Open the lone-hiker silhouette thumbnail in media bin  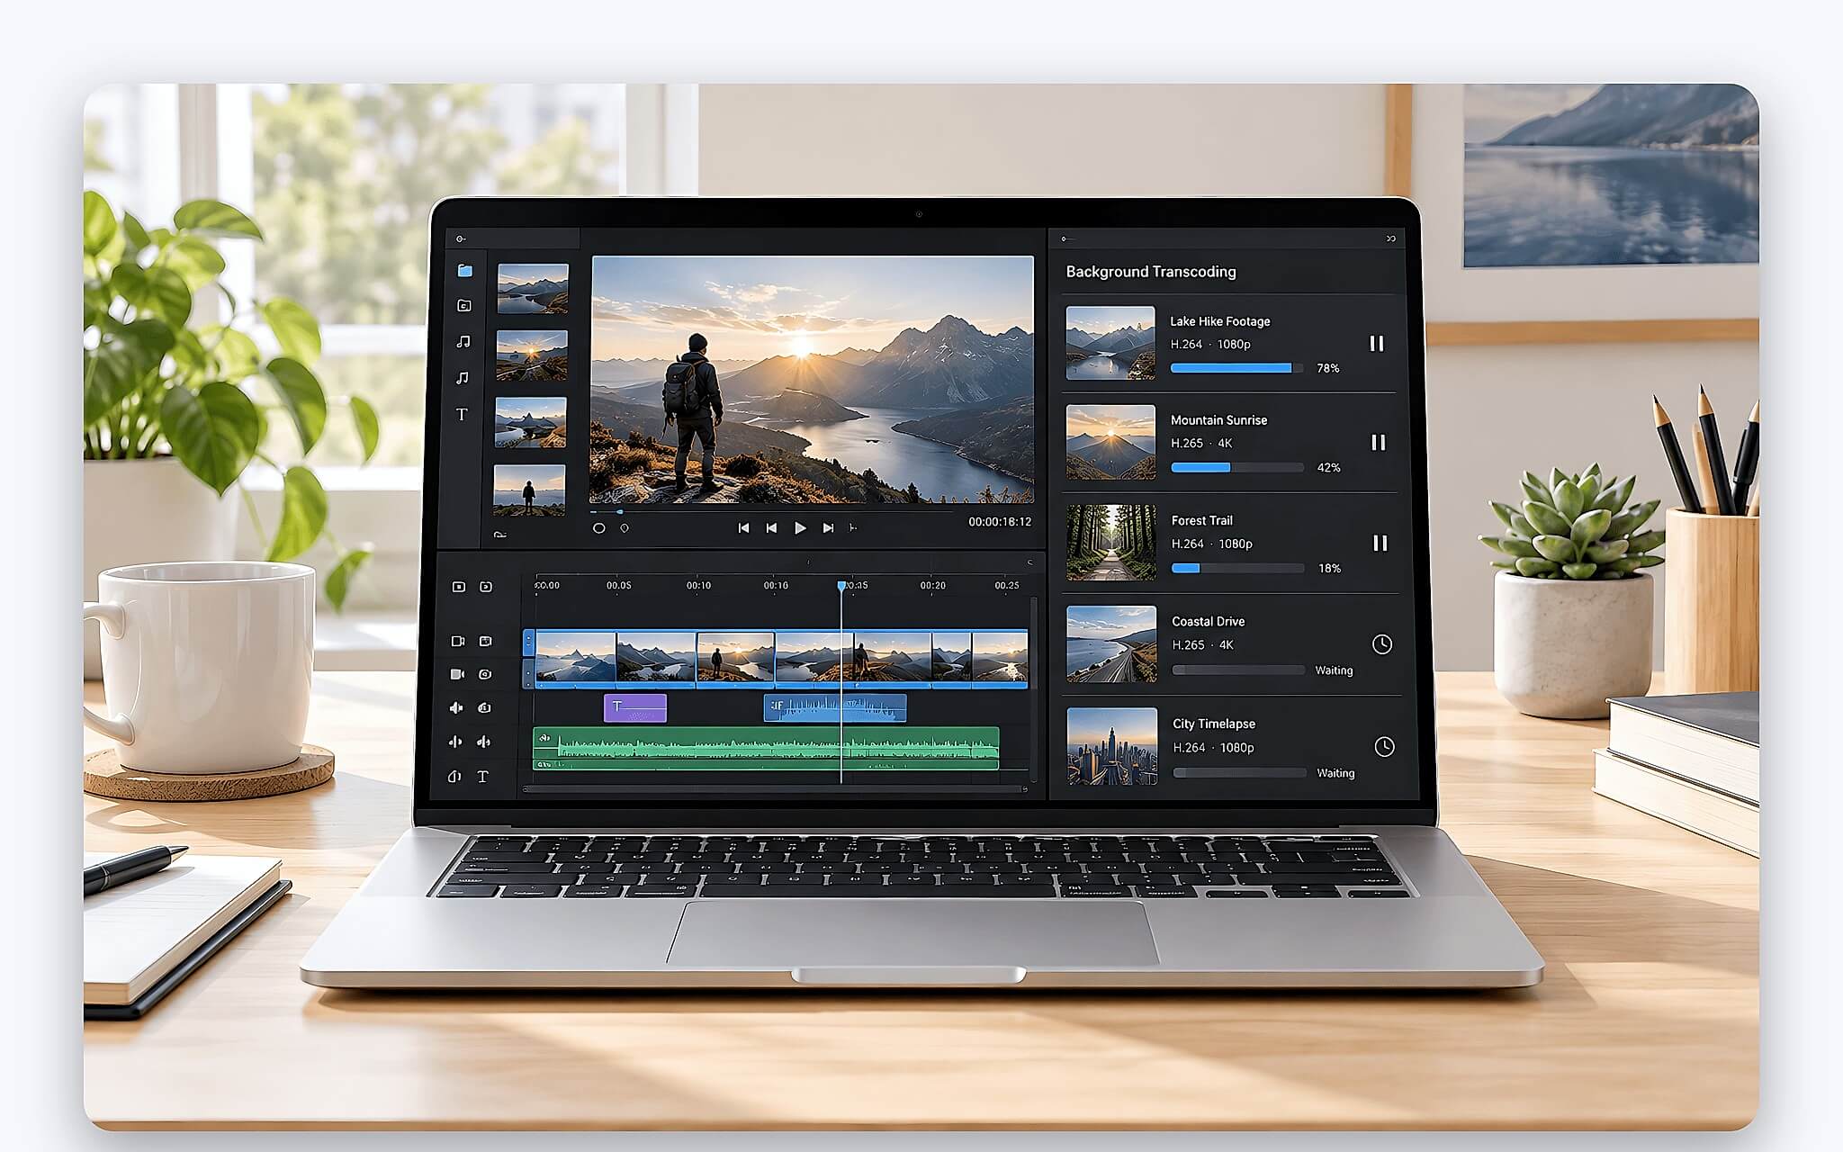coord(529,490)
